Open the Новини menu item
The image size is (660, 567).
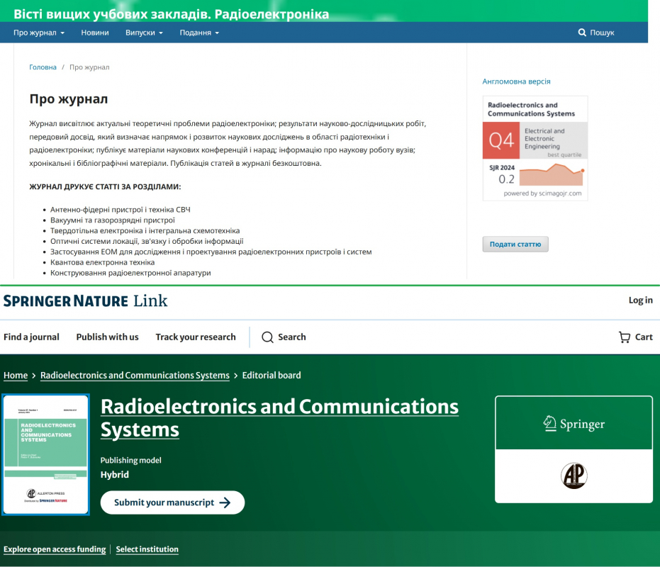(95, 33)
